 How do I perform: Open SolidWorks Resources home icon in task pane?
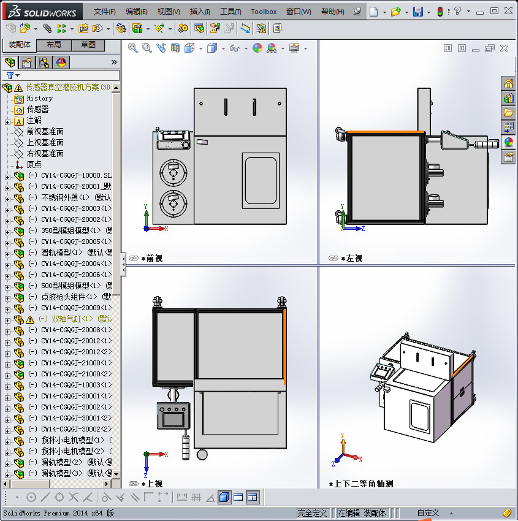pyautogui.click(x=508, y=83)
